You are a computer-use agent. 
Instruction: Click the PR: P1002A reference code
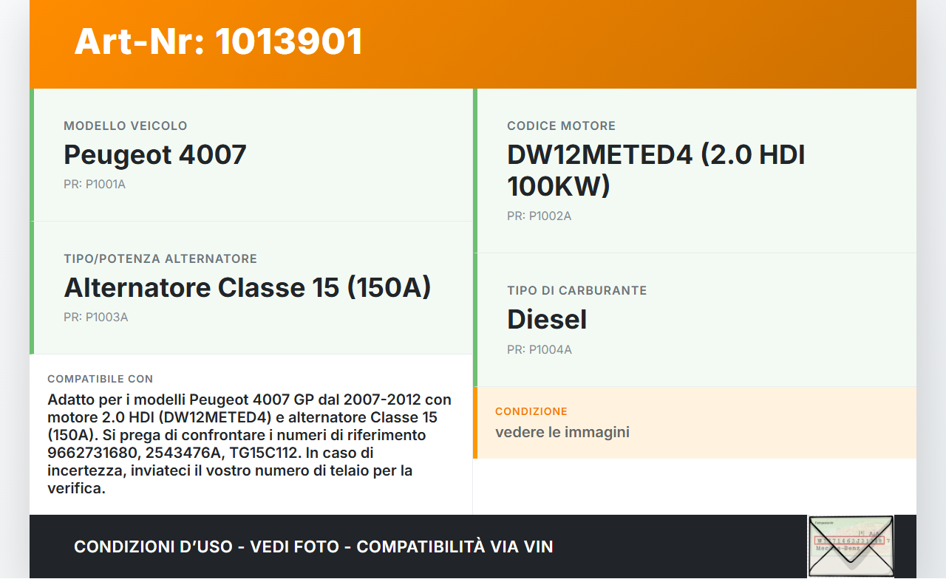[539, 216]
